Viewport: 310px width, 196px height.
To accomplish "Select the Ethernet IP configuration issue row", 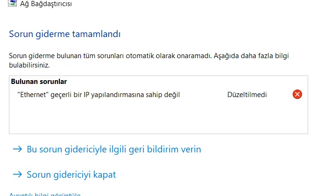I will (159, 95).
